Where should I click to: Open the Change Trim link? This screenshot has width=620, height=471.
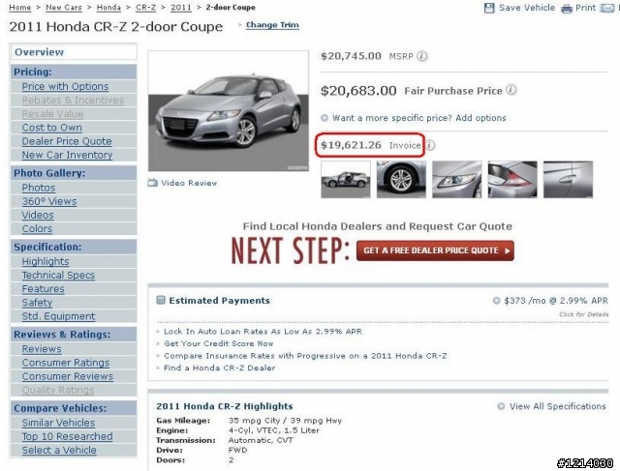(272, 25)
